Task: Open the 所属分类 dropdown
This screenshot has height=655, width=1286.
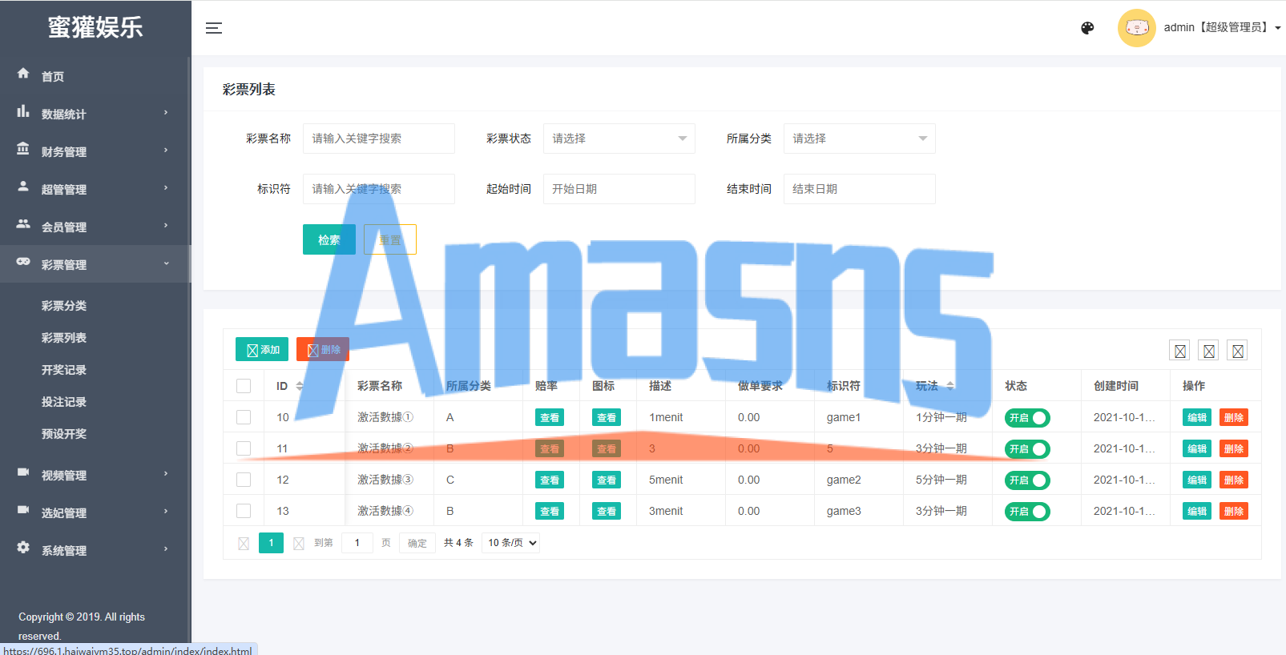Action: [x=860, y=139]
